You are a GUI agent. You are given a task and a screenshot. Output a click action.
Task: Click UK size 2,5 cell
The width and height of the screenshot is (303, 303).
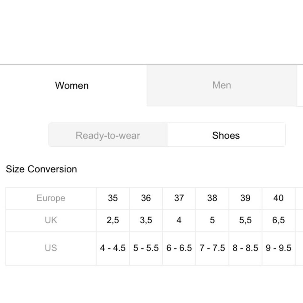pyautogui.click(x=113, y=220)
